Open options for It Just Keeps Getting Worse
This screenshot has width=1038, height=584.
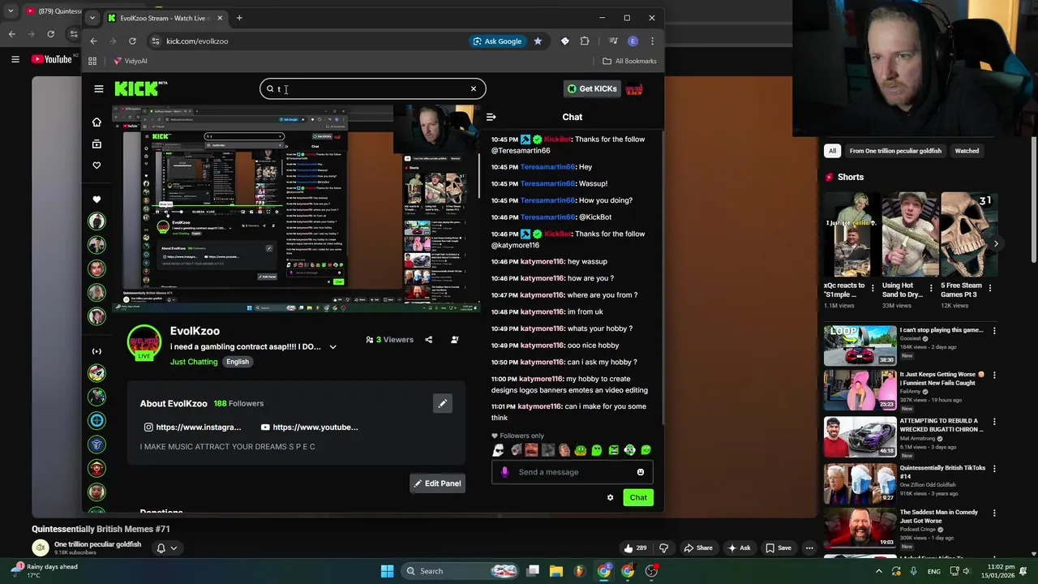(994, 376)
